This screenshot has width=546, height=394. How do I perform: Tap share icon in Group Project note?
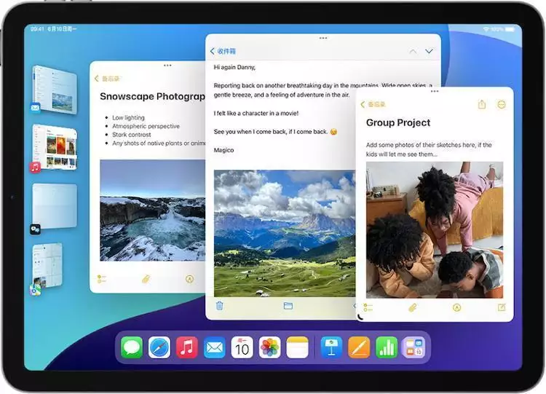pyautogui.click(x=482, y=104)
